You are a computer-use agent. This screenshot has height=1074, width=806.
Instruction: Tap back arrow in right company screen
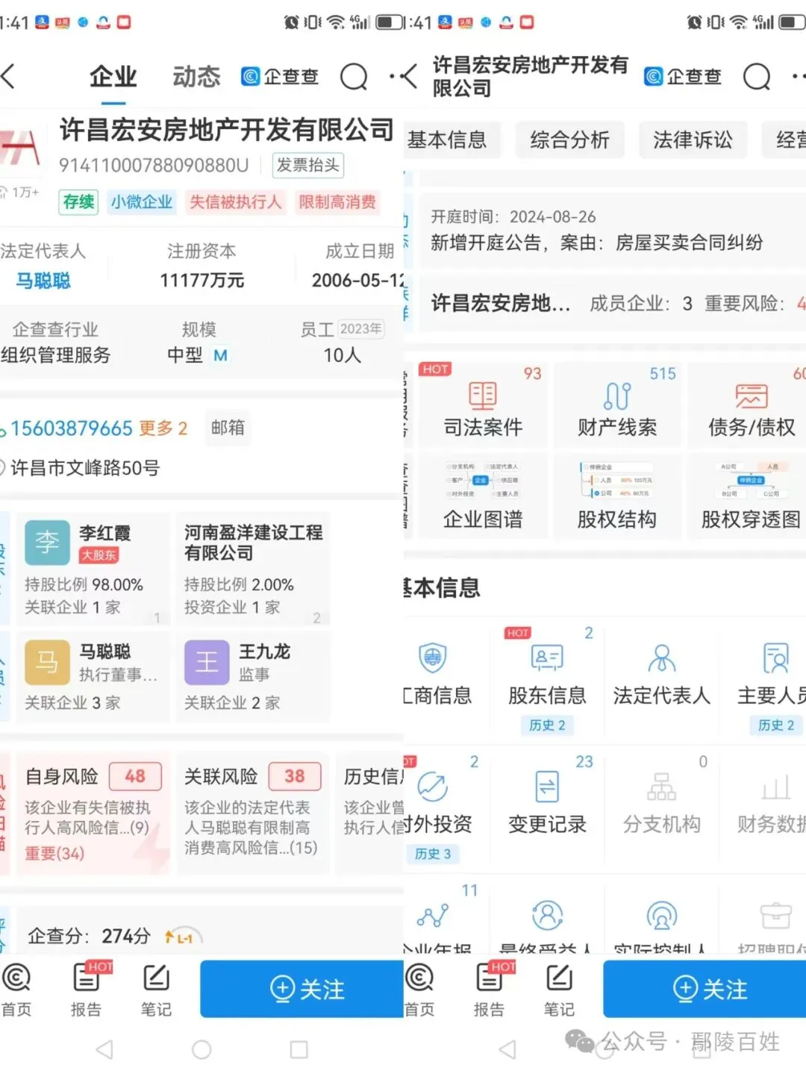410,76
